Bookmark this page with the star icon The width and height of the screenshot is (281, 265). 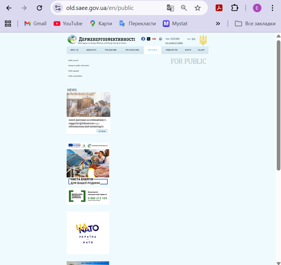click(197, 8)
